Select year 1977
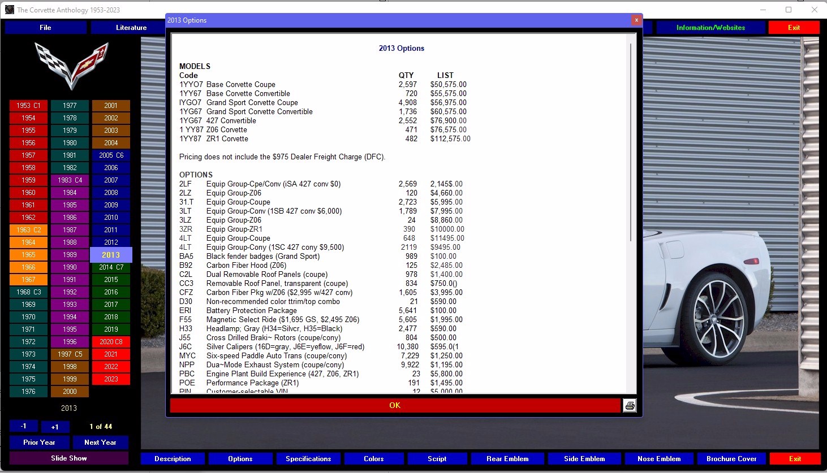This screenshot has height=473, width=827. click(x=70, y=106)
